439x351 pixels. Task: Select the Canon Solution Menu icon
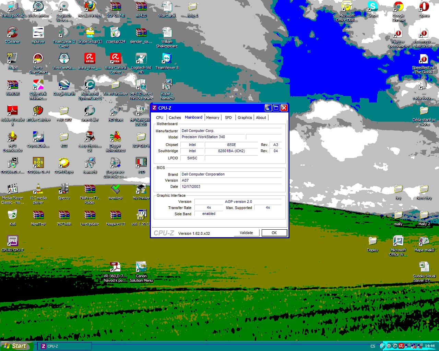coord(141,272)
